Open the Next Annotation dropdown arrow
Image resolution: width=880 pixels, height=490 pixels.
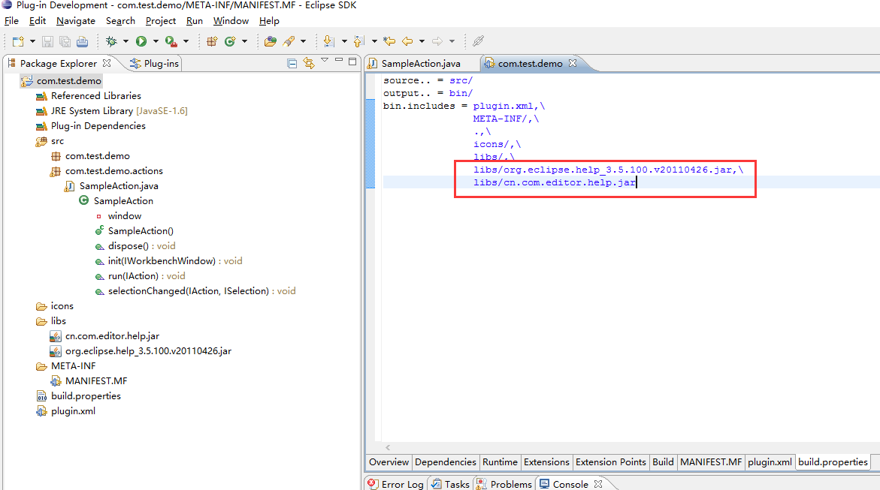point(344,41)
